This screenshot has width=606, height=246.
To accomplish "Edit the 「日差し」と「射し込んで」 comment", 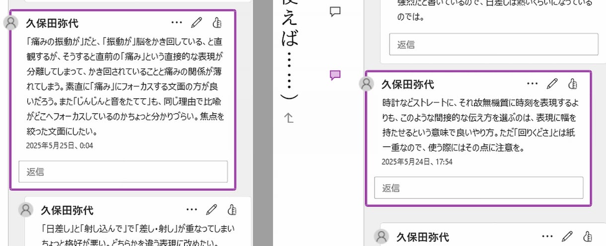I will (212, 210).
